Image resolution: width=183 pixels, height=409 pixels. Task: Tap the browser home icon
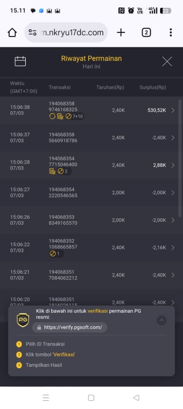click(12, 33)
